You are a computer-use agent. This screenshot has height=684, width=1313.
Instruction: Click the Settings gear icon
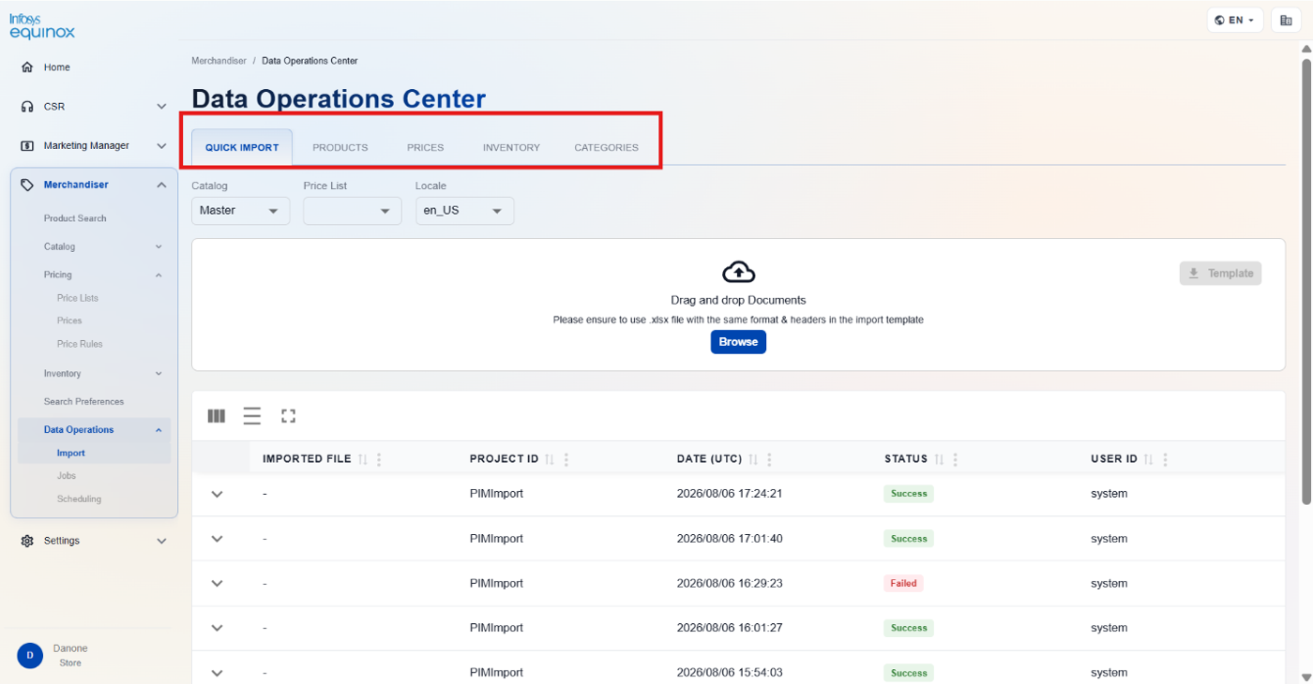click(x=27, y=541)
